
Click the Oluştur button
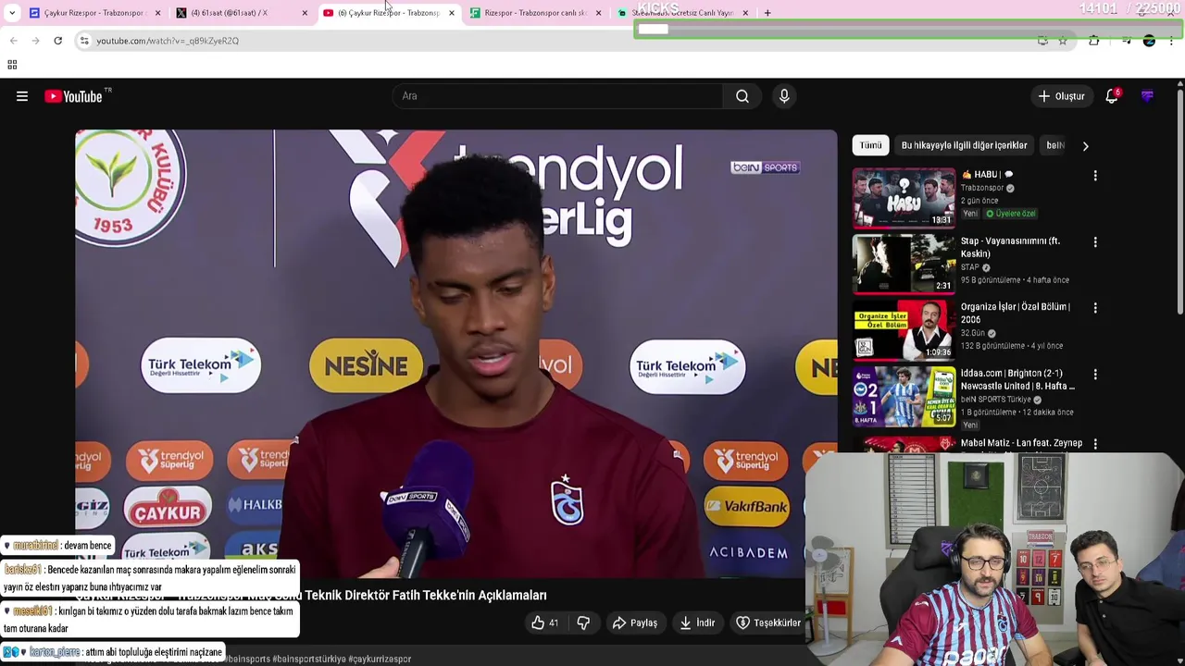pyautogui.click(x=1061, y=96)
